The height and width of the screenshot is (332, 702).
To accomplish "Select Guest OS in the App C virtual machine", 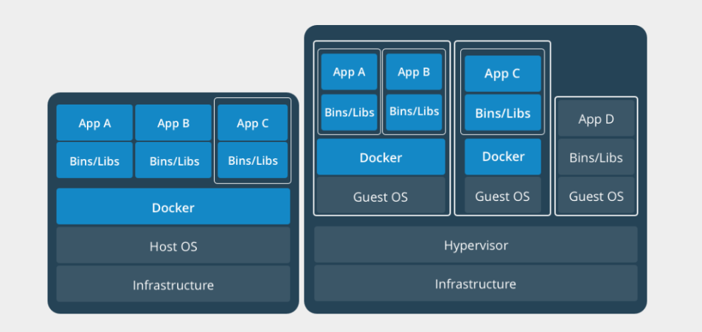I will click(503, 195).
